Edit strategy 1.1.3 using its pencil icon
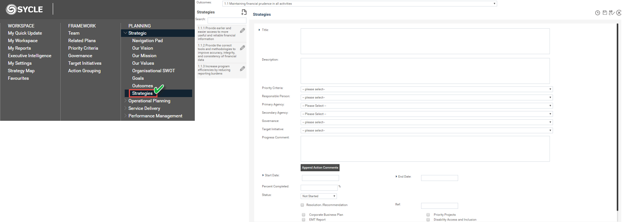The height and width of the screenshot is (222, 622). [242, 68]
